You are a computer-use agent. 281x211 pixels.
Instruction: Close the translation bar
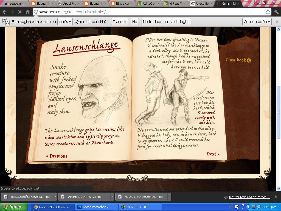pyautogui.click(x=277, y=22)
